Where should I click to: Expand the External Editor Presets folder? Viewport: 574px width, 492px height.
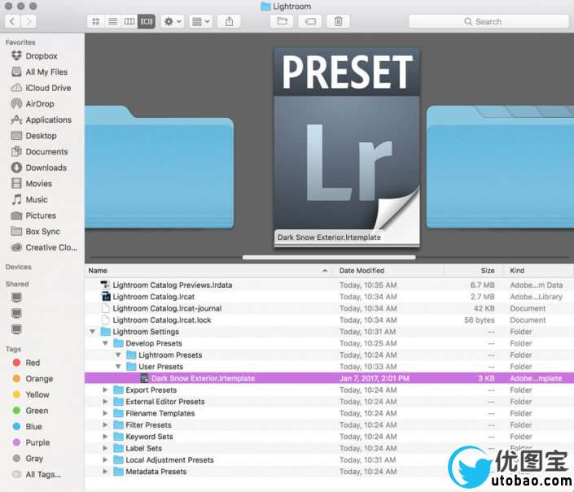click(x=105, y=402)
